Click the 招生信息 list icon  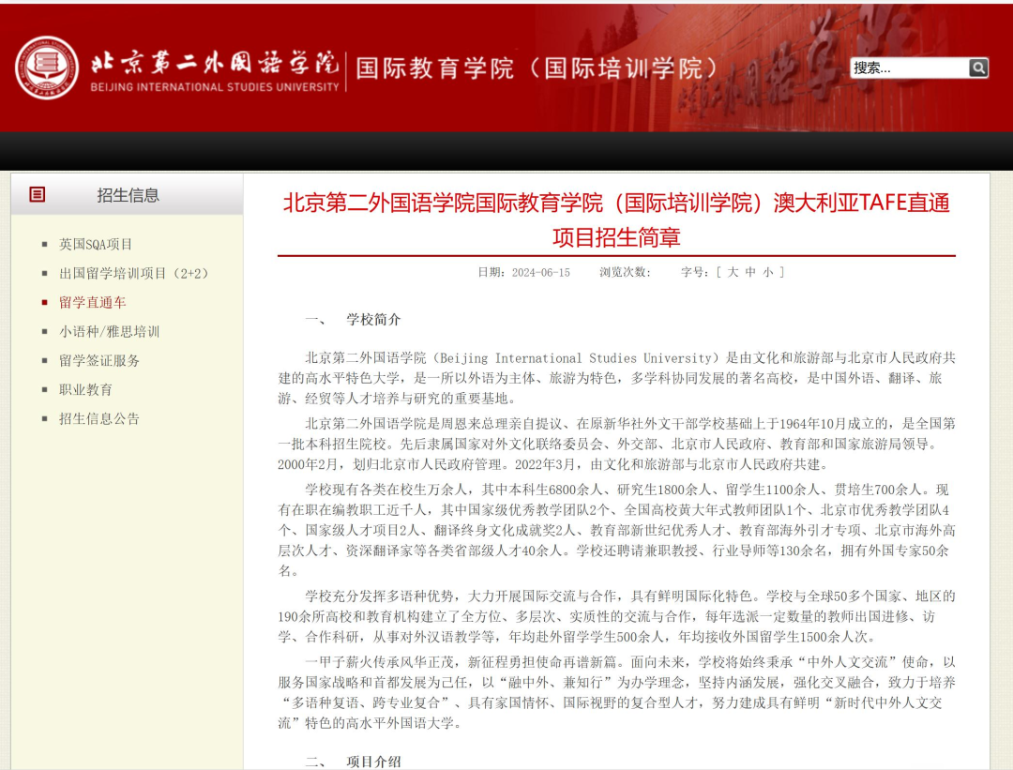[x=38, y=194]
